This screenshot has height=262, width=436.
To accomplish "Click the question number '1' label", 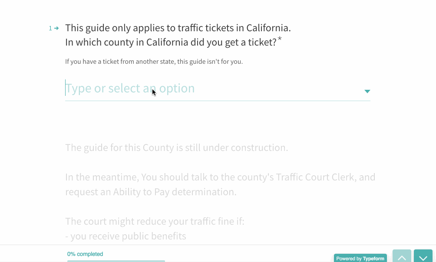I will tap(50, 28).
